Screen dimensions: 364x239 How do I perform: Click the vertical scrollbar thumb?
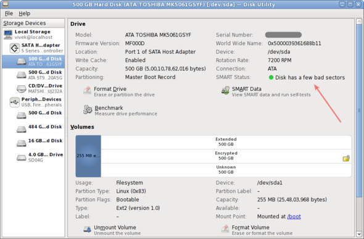[359, 111]
